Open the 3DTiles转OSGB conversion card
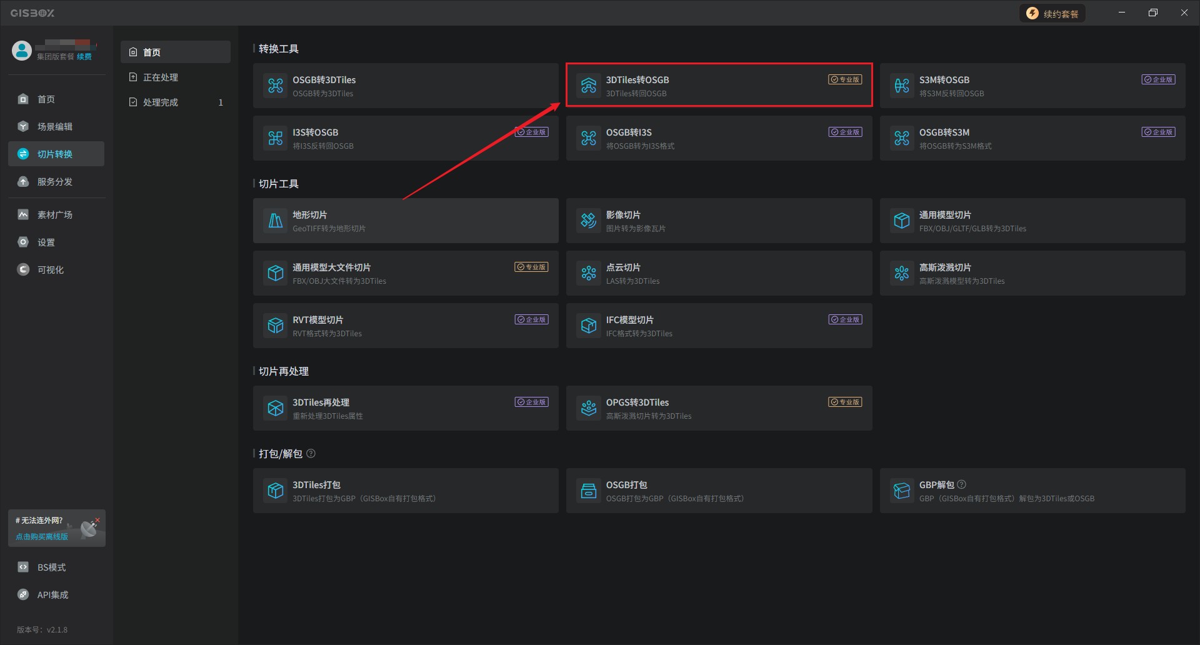1200x645 pixels. tap(719, 86)
